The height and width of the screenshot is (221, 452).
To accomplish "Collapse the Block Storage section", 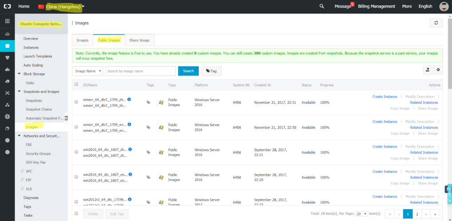I will pos(20,74).
